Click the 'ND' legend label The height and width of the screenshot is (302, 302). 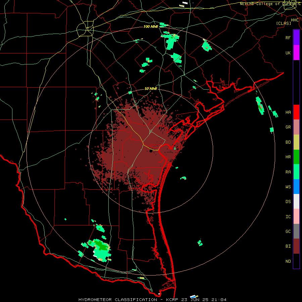(x=288, y=261)
